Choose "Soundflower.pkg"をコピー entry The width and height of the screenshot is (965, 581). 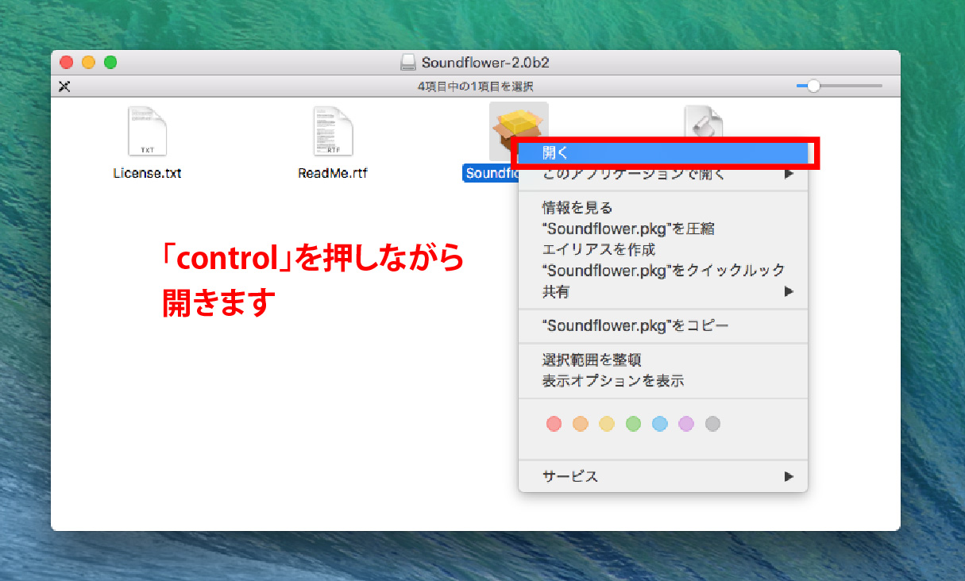click(663, 325)
